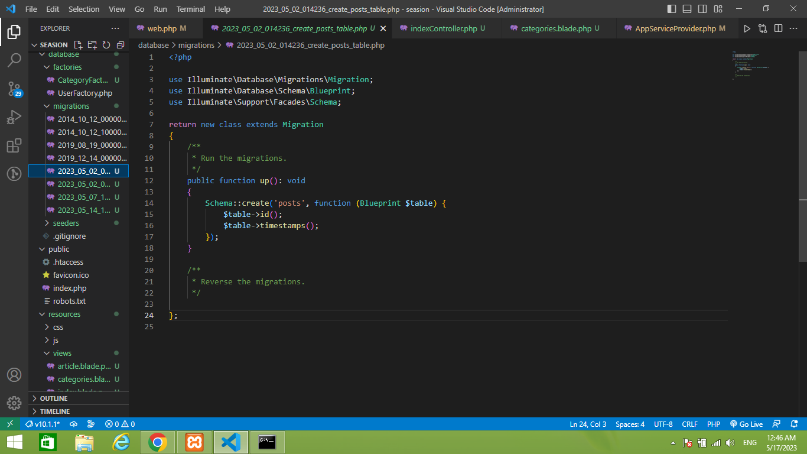Open changes compare icon in editor toolbar

763,28
